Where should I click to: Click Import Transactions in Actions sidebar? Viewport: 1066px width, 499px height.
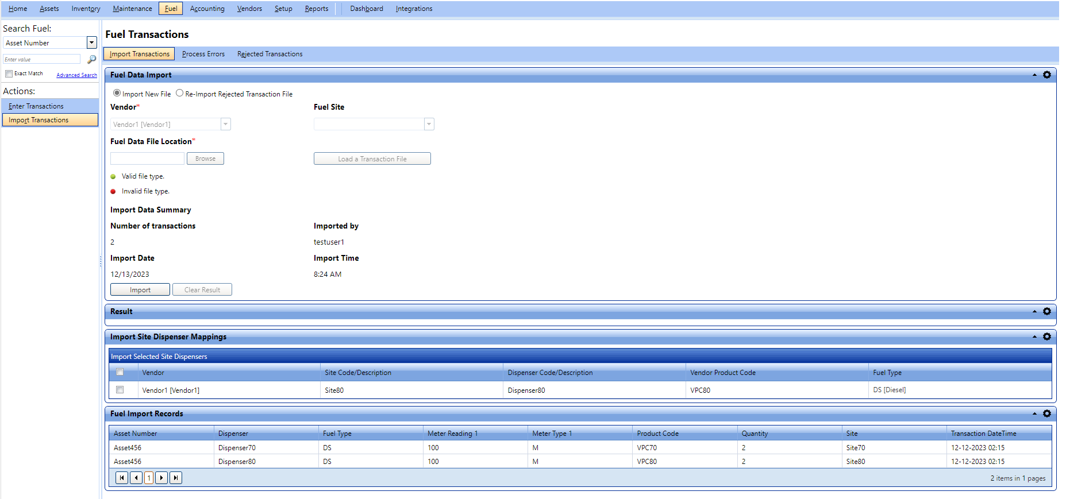(x=50, y=120)
